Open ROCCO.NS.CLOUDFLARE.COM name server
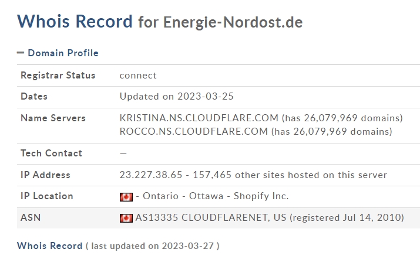 click(194, 131)
